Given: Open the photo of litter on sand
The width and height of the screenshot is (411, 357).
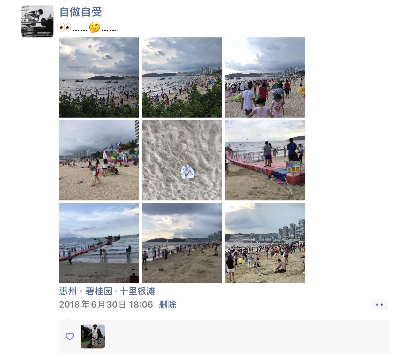Looking at the screenshot, I should 182,160.
